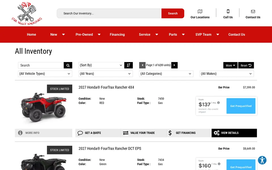Open the All Categories dropdown

pyautogui.click(x=166, y=74)
